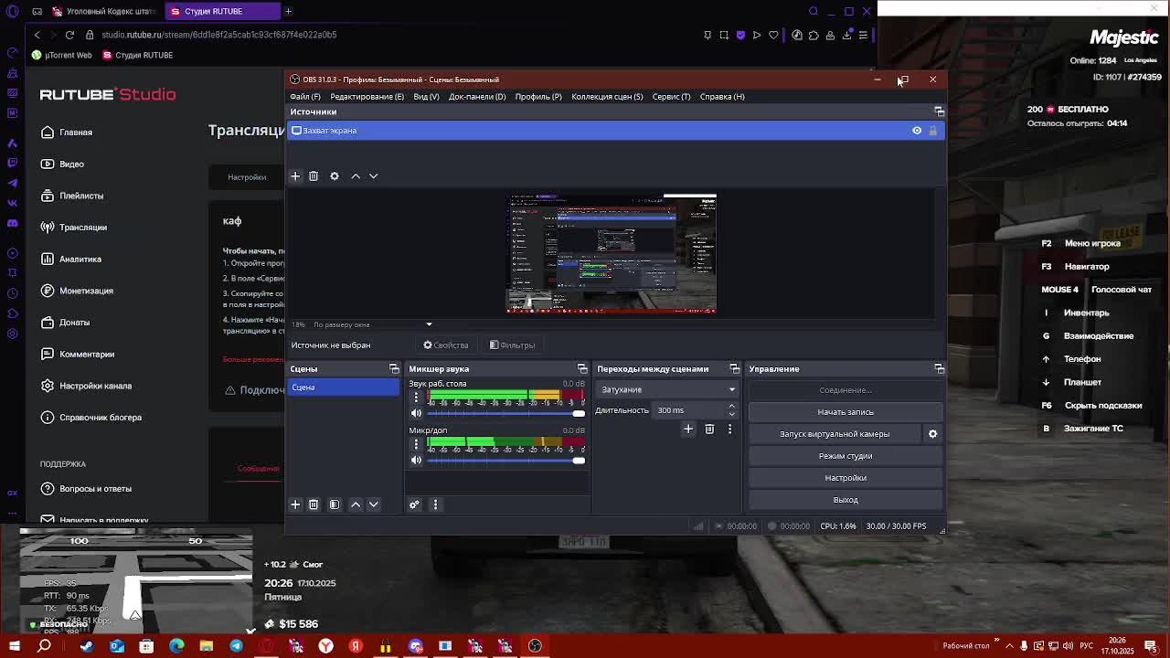Open Док-панели (D) menu in OBS

click(477, 96)
